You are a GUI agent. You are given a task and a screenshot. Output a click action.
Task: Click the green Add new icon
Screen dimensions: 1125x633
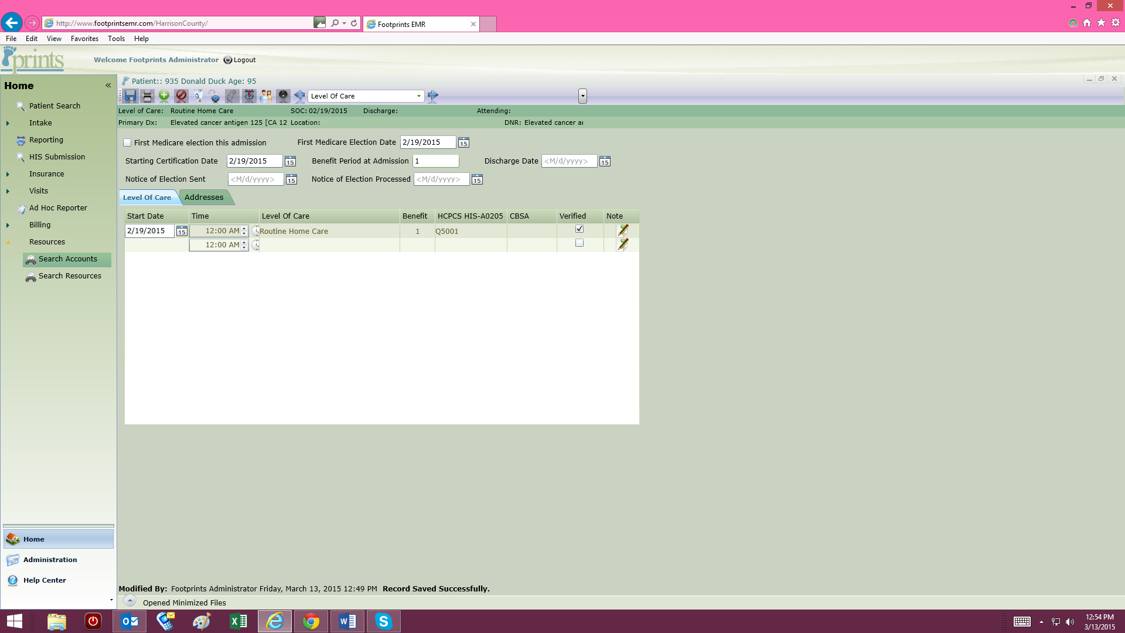pyautogui.click(x=164, y=96)
